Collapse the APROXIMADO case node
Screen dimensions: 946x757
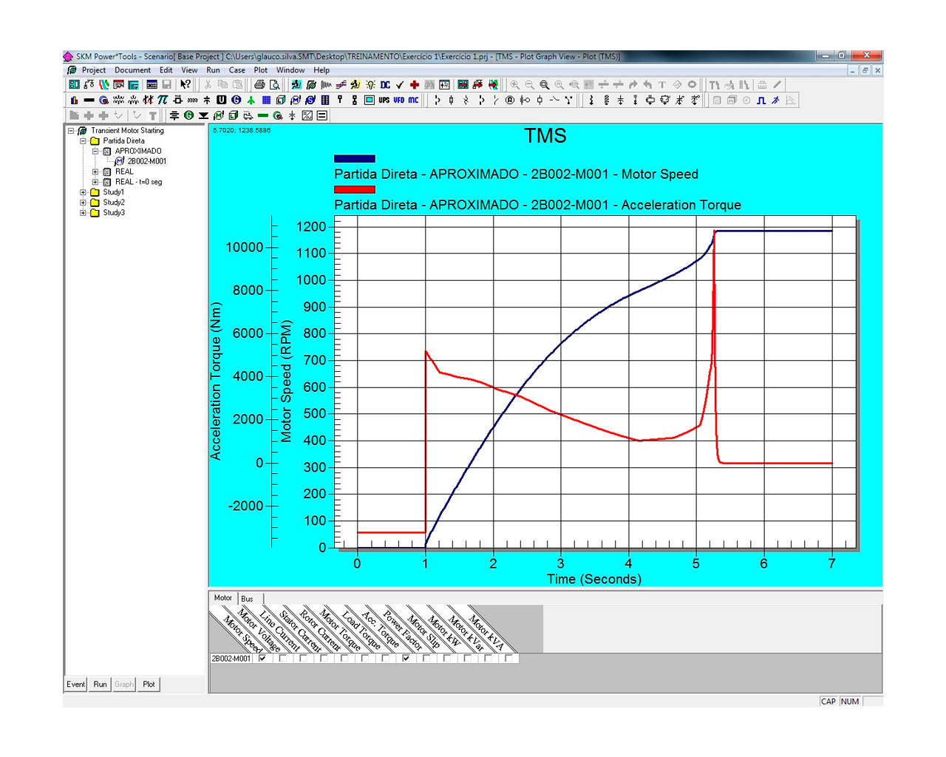[95, 152]
